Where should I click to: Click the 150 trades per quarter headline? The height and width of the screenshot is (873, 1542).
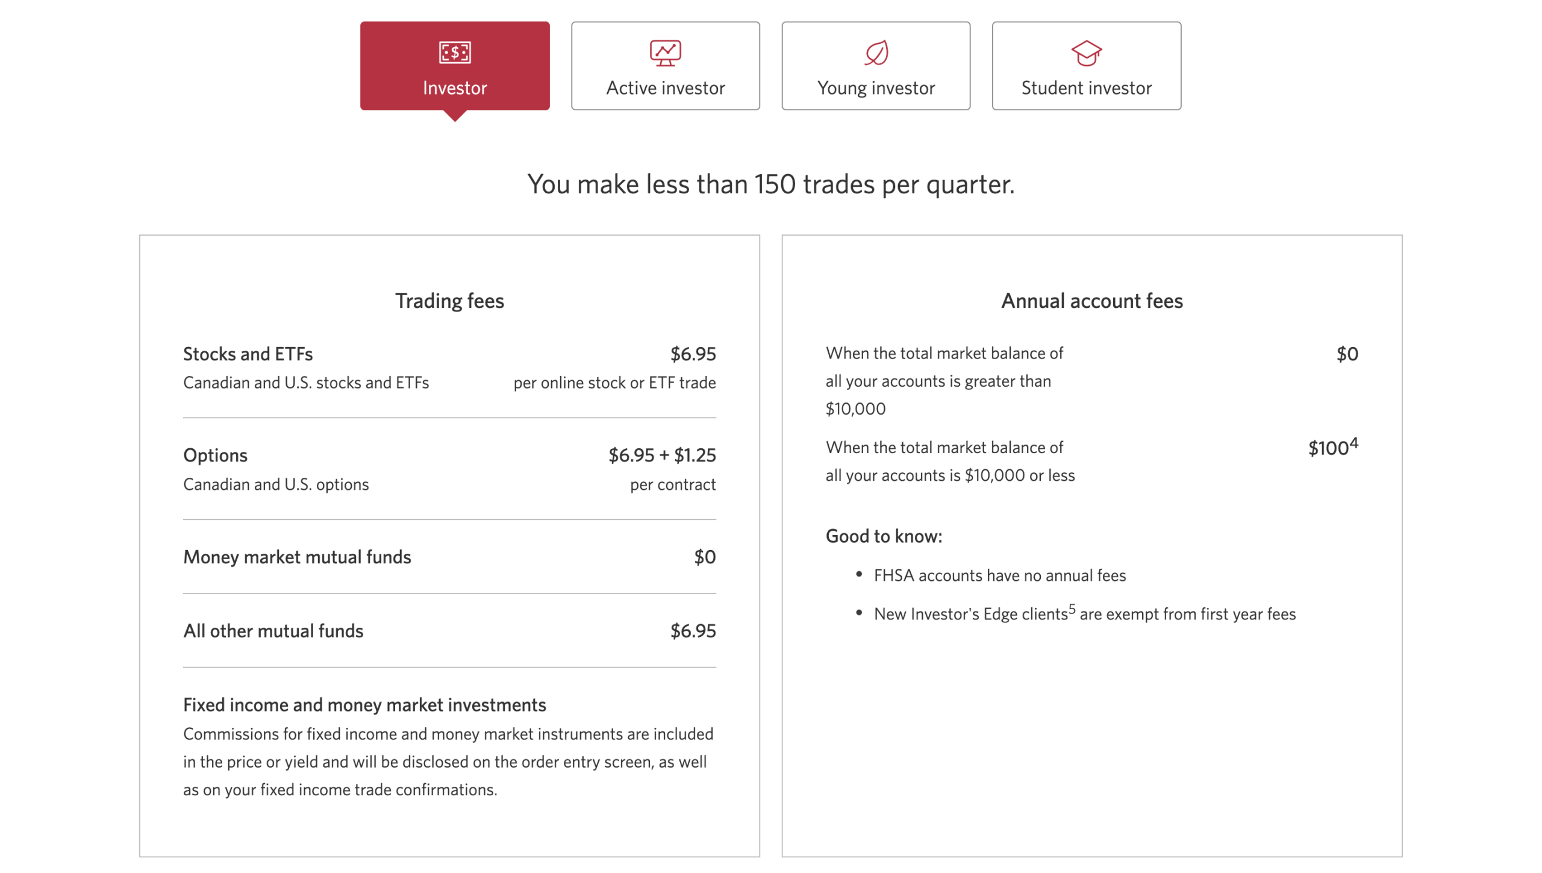(770, 184)
